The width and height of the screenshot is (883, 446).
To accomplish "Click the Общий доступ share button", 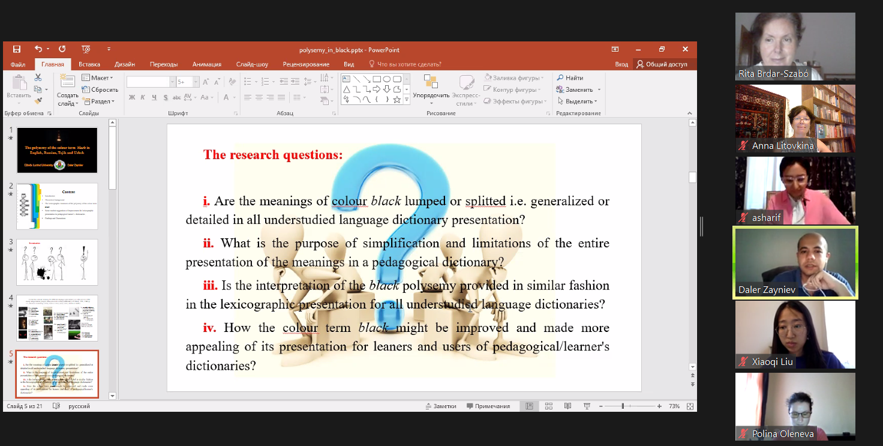I will (662, 64).
